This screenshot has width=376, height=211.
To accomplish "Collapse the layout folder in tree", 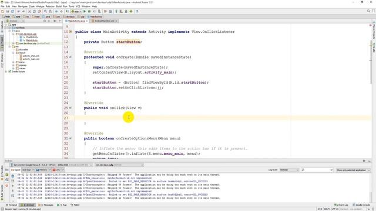I will pos(14,53).
